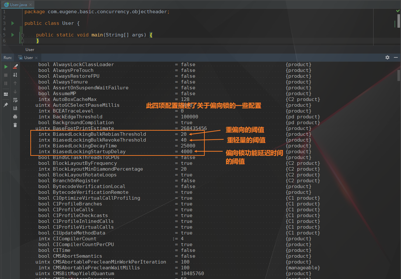Click the '{manageable}' tag on CMSAbortablePrecleanWaitMillis row
This screenshot has height=279, width=401.
pyautogui.click(x=303, y=268)
